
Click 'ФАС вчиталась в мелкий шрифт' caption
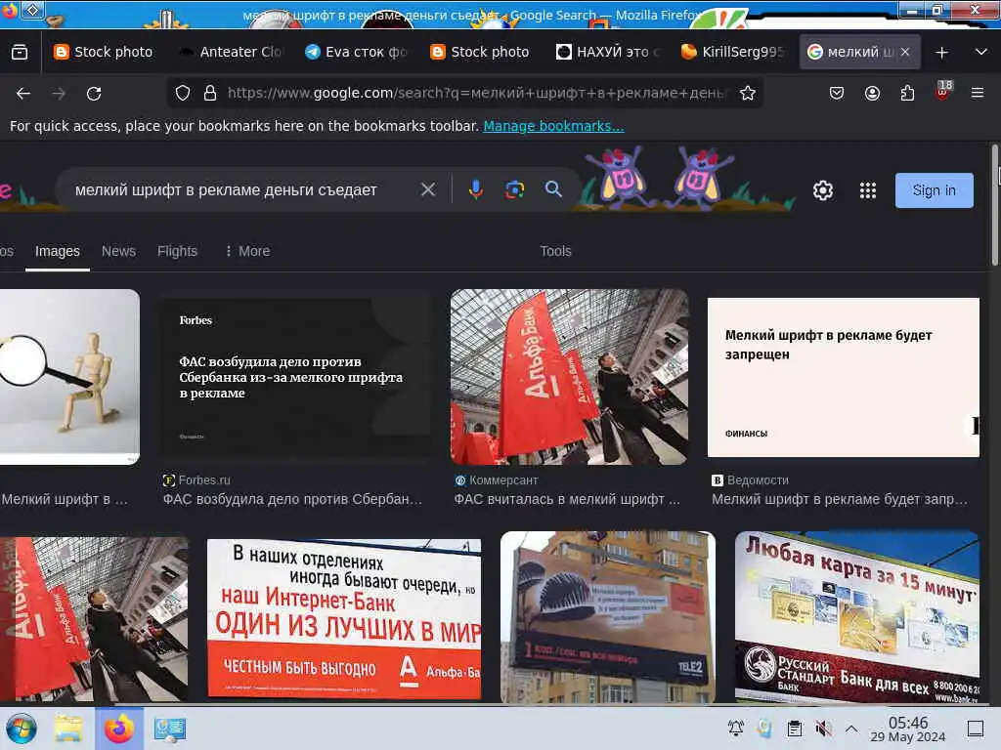(x=567, y=499)
